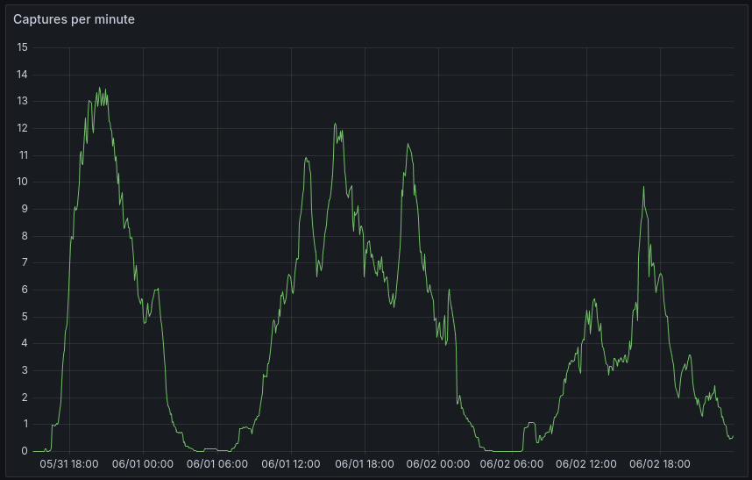This screenshot has height=480, width=752.
Task: Click the 06/01 00:00 time axis label
Action: [143, 464]
